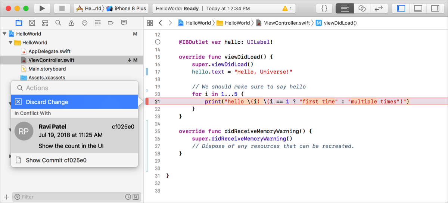Toggle the Inspectors panel visibility

click(x=435, y=8)
